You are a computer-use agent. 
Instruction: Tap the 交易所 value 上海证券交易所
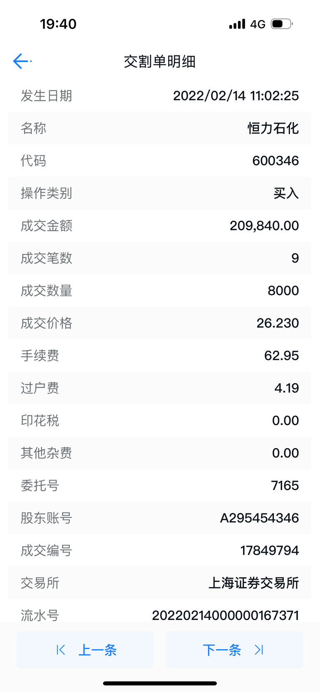tap(253, 583)
